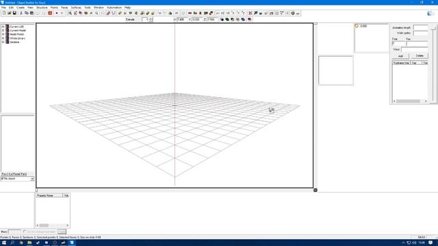
Task: Click the Animation length input field
Action: click(421, 27)
